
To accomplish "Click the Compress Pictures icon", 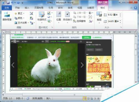I will point(31,13).
